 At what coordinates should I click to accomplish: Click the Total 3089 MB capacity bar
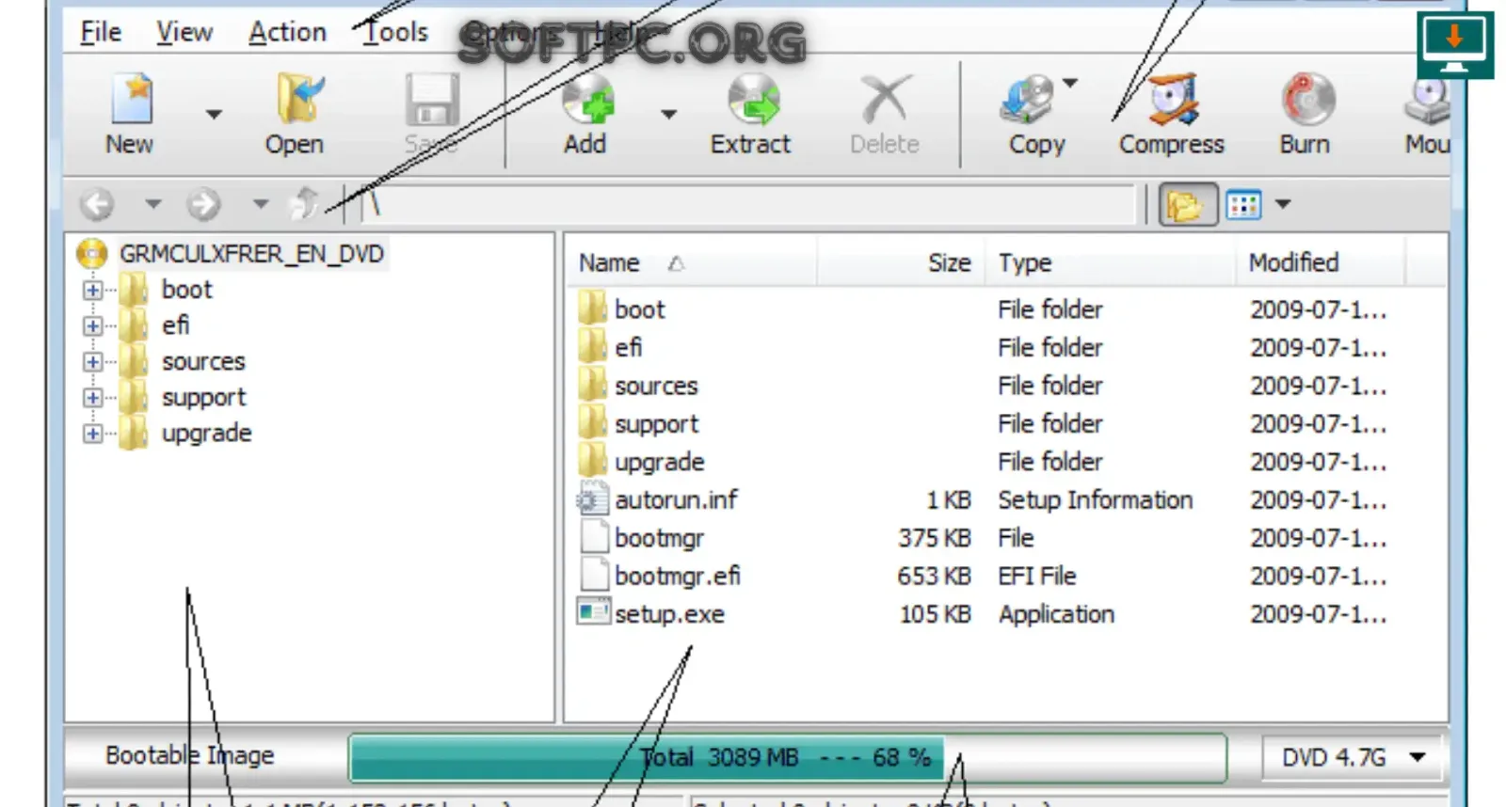pyautogui.click(x=787, y=757)
